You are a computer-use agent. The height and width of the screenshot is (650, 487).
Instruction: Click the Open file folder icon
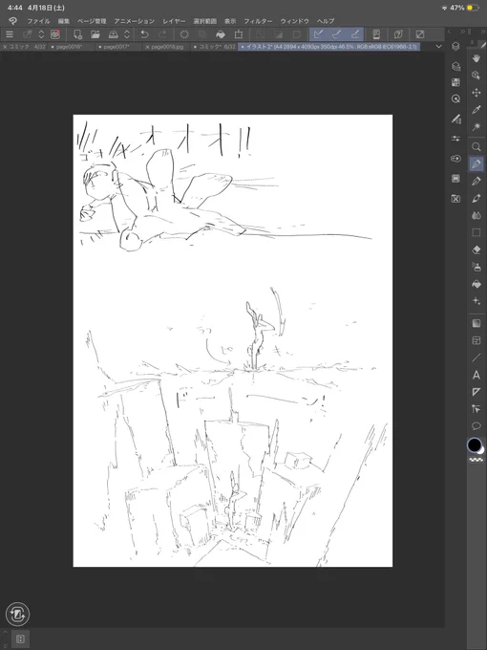tap(95, 34)
